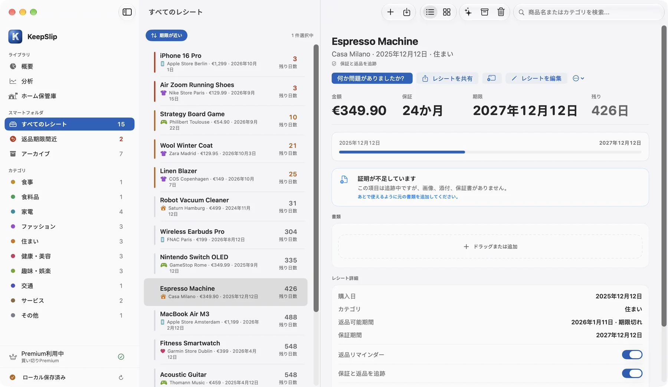Archive the receipt using box icon
The width and height of the screenshot is (668, 387).
click(484, 12)
